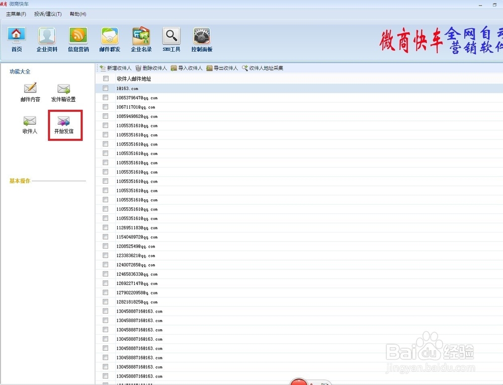503x385 pixels.
Task: Select the 收件人 recipients icon
Action: click(30, 125)
